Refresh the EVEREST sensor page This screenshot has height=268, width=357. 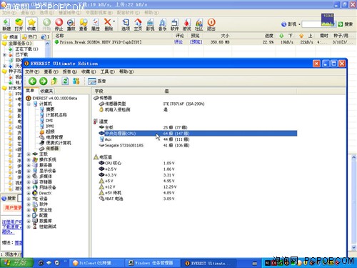(x=65, y=81)
